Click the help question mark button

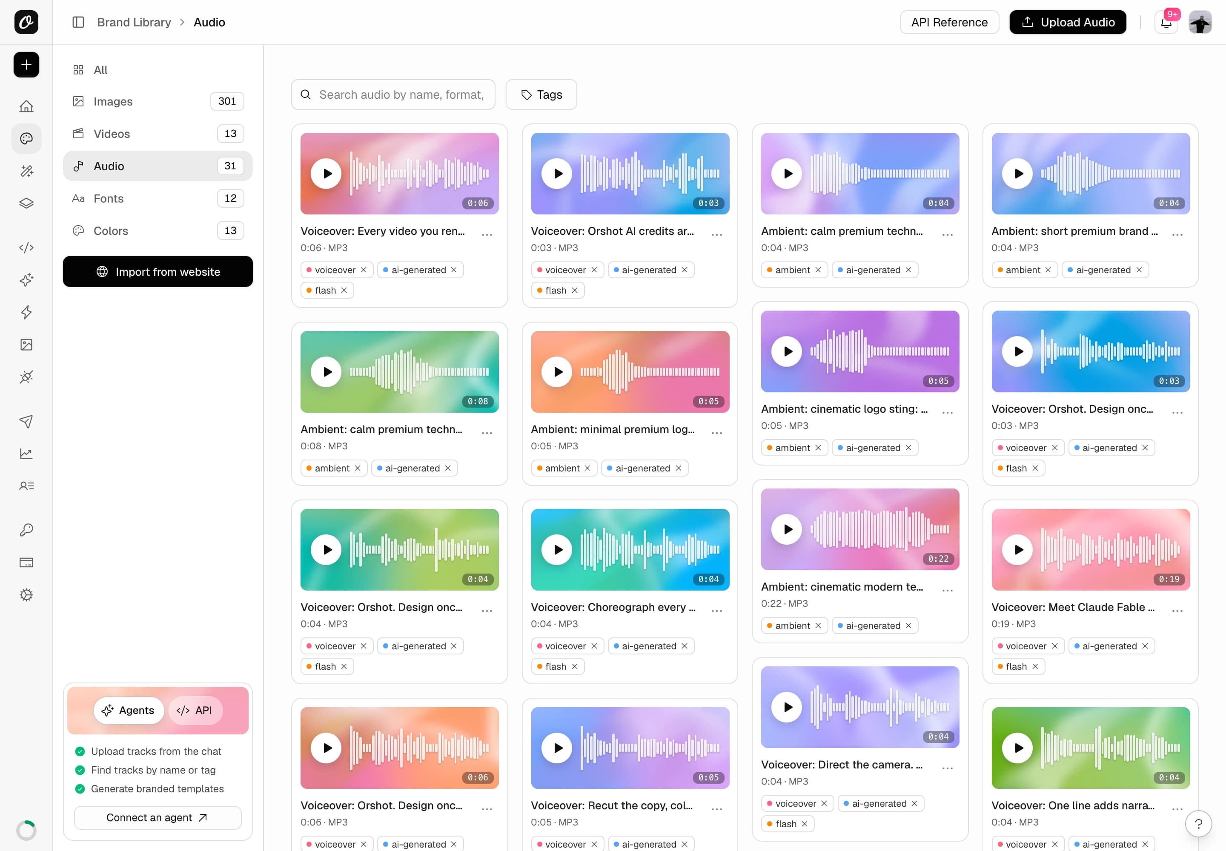[x=1198, y=824]
